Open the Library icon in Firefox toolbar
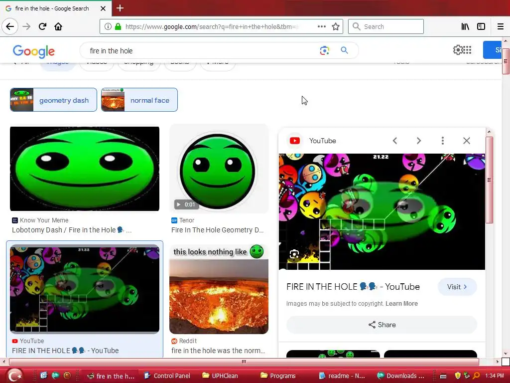This screenshot has height=383, width=510. [x=465, y=26]
